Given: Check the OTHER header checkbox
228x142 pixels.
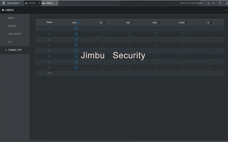Looking at the screenshot, I should click(x=186, y=22).
